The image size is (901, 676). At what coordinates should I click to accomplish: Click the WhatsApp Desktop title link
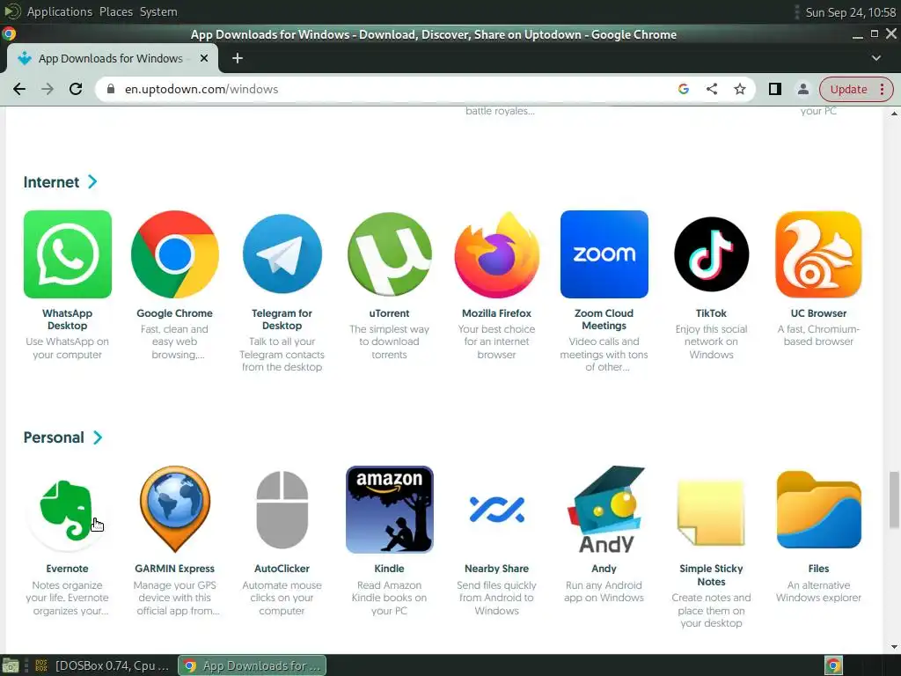67,319
